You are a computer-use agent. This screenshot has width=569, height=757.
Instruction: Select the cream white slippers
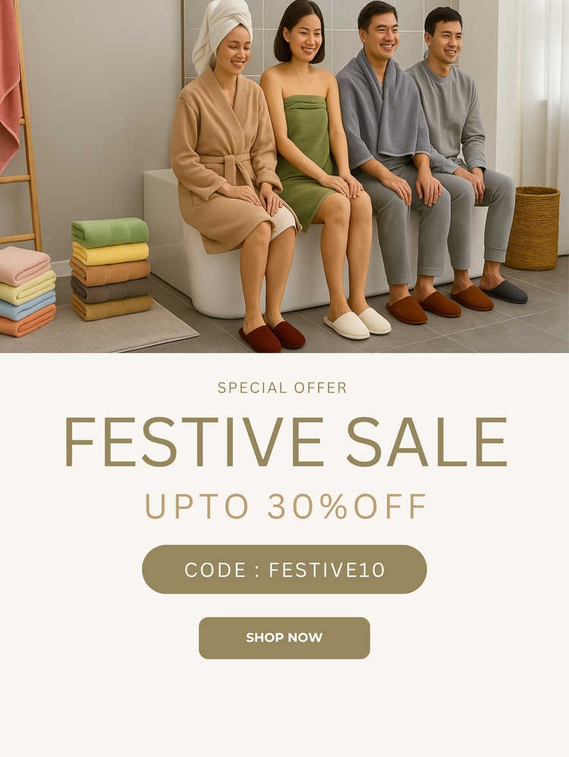[x=357, y=323]
